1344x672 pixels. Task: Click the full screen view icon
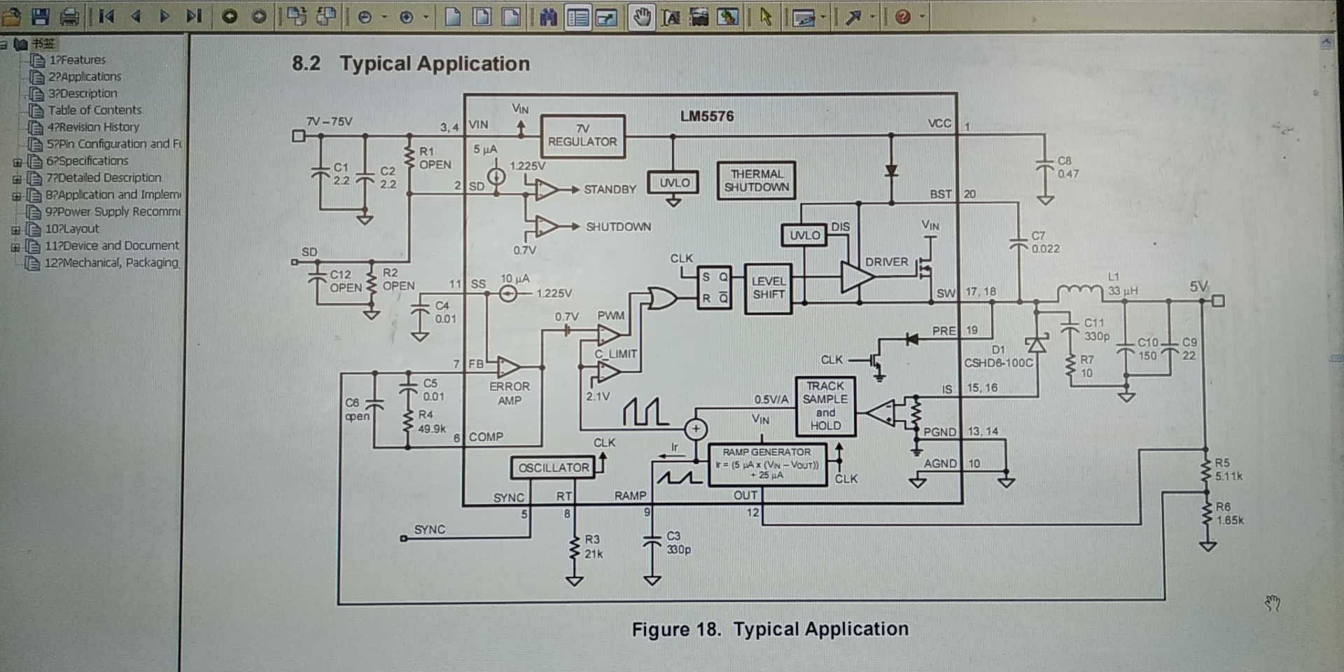click(x=606, y=17)
